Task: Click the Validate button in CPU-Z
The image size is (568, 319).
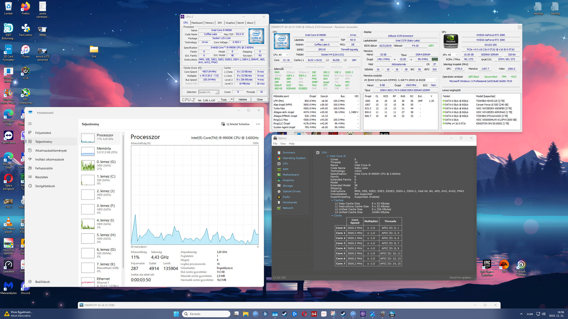Action: click(x=242, y=100)
